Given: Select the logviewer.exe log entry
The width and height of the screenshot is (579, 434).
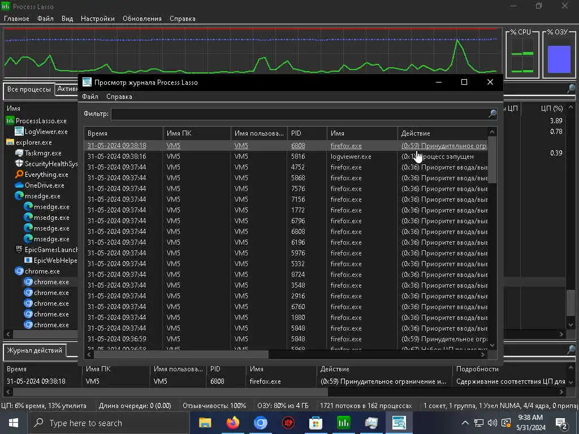Looking at the screenshot, I should pyautogui.click(x=286, y=157).
